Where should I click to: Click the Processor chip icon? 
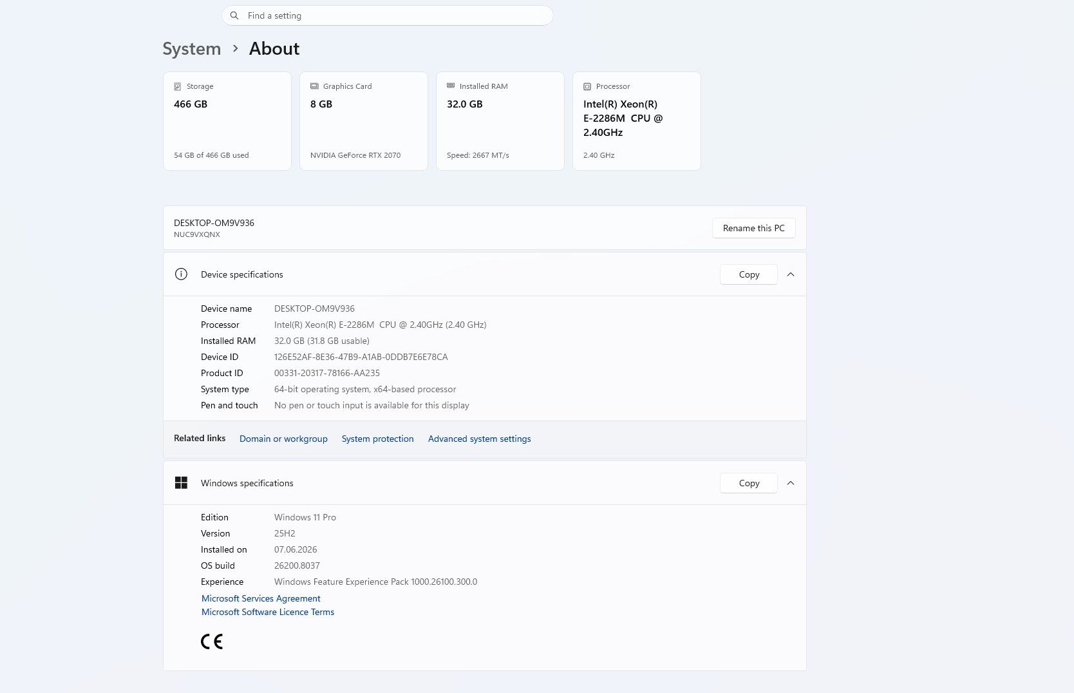587,86
